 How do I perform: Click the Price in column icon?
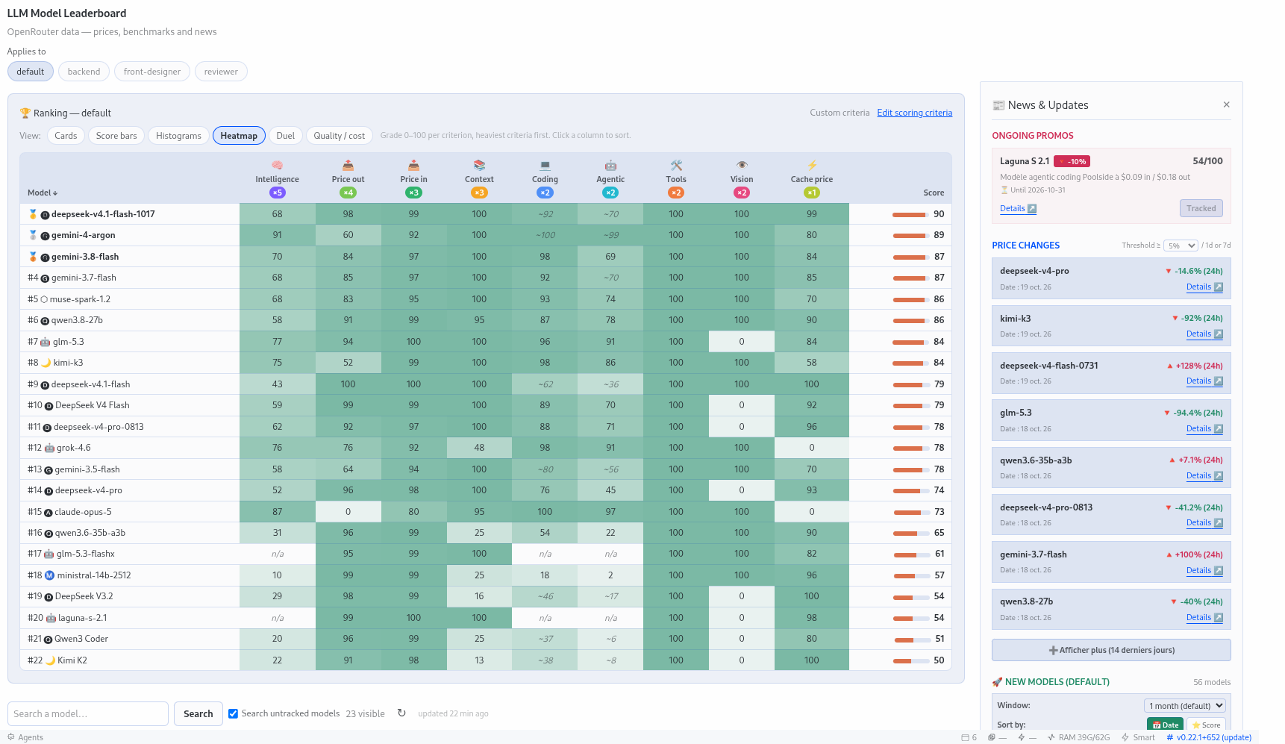[413, 165]
